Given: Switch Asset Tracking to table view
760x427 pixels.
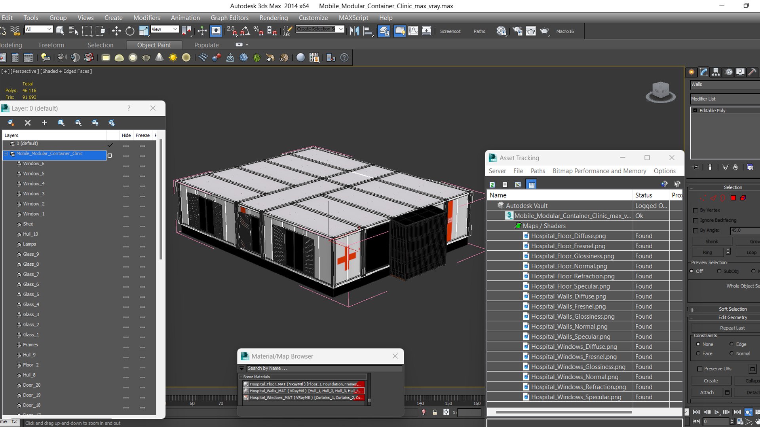Looking at the screenshot, I should click(532, 185).
